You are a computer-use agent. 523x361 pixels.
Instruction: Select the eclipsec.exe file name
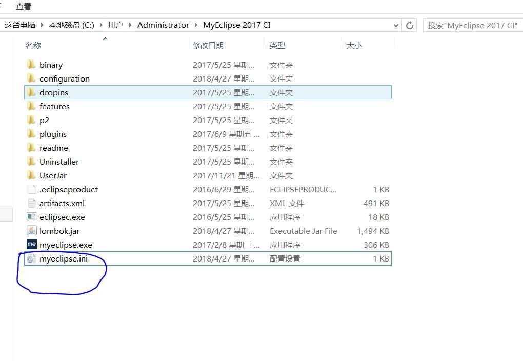click(x=62, y=217)
